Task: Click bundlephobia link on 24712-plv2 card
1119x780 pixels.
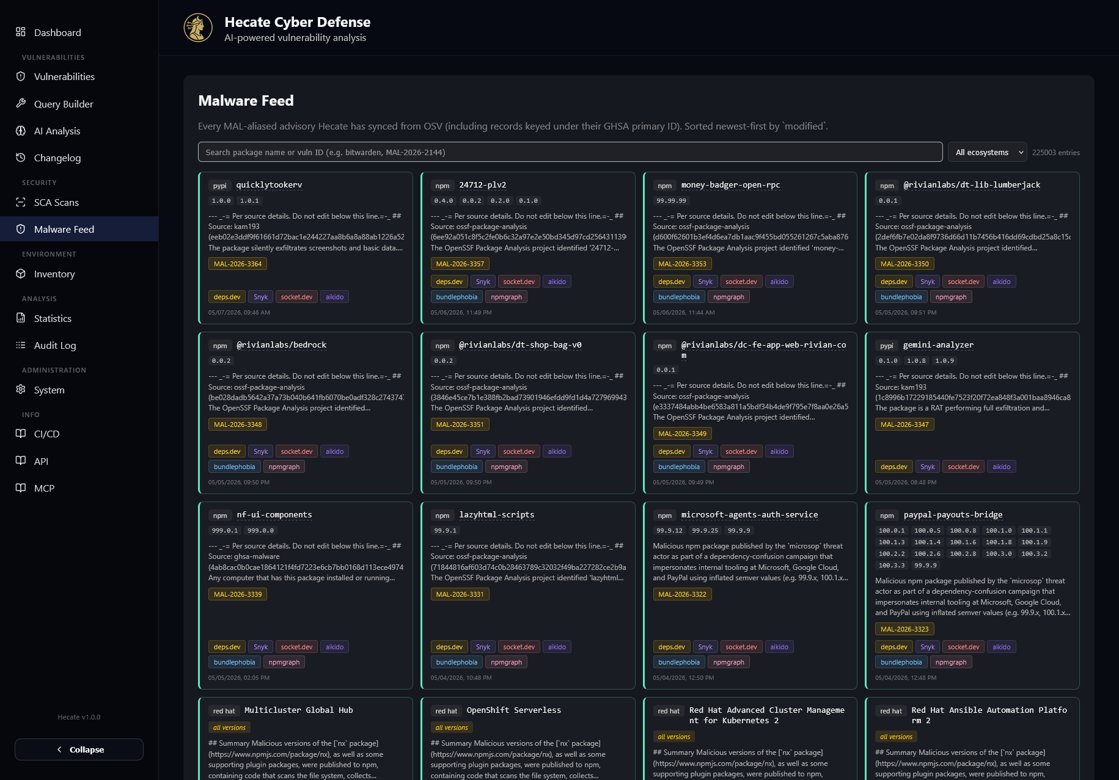Action: click(x=457, y=297)
